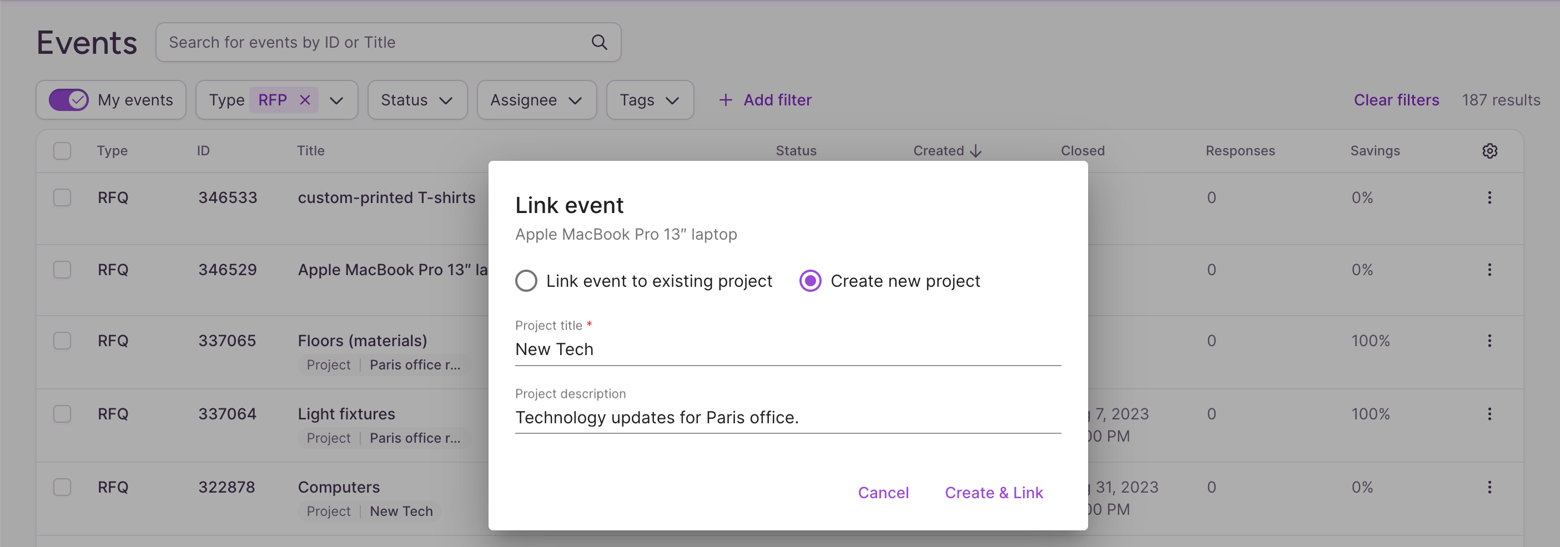Remove the RFP type filter tag

coord(305,100)
